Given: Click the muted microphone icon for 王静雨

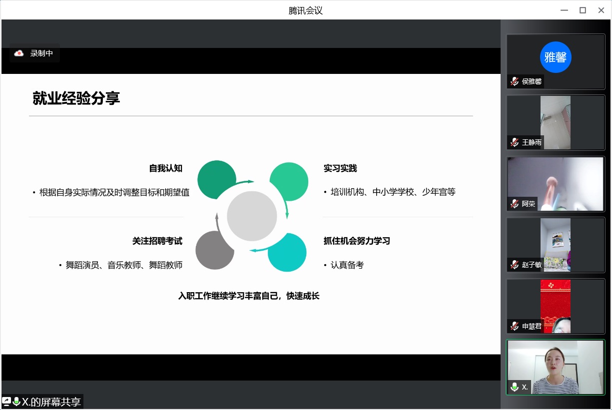Looking at the screenshot, I should click(515, 142).
